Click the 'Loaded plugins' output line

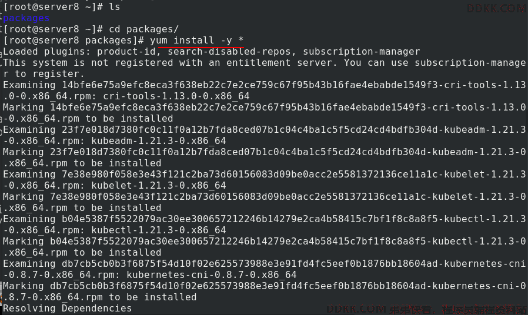(212, 52)
